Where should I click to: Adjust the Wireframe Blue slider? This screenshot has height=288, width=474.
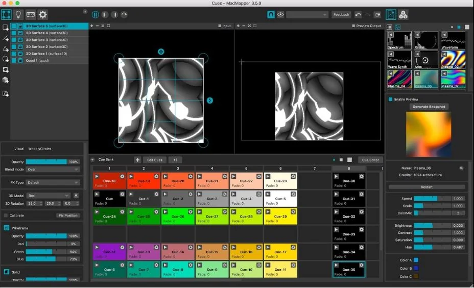pyautogui.click(x=46, y=259)
